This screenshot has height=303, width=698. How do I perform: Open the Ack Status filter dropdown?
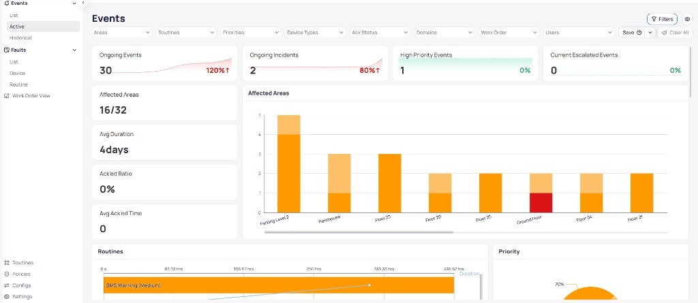(x=380, y=33)
